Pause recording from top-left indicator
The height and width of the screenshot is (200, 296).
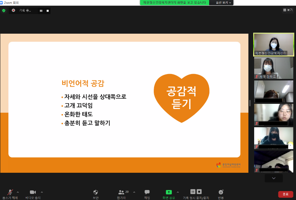pos(41,11)
